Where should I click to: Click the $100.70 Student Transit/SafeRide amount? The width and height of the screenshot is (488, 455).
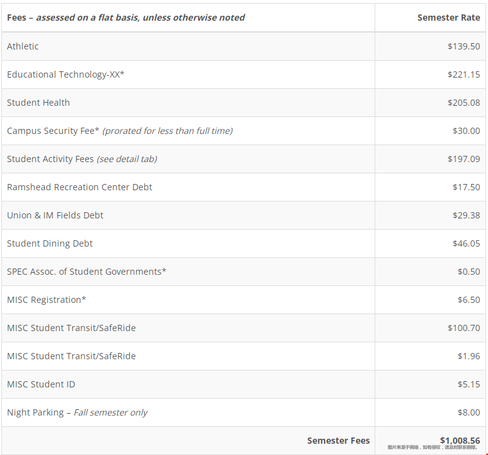pyautogui.click(x=464, y=328)
